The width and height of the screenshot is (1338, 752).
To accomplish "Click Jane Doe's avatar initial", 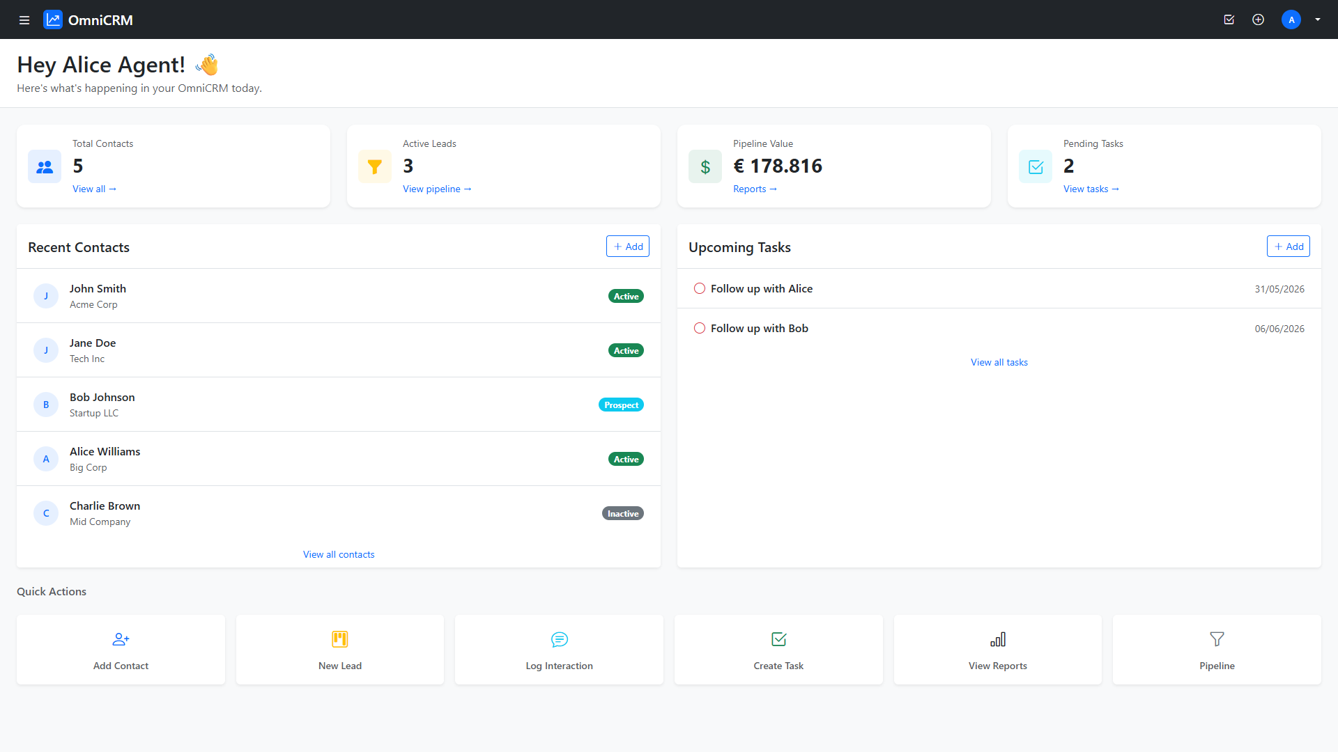I will (46, 350).
